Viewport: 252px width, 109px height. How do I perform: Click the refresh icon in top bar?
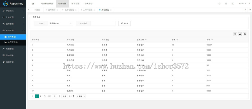tap(219, 4)
